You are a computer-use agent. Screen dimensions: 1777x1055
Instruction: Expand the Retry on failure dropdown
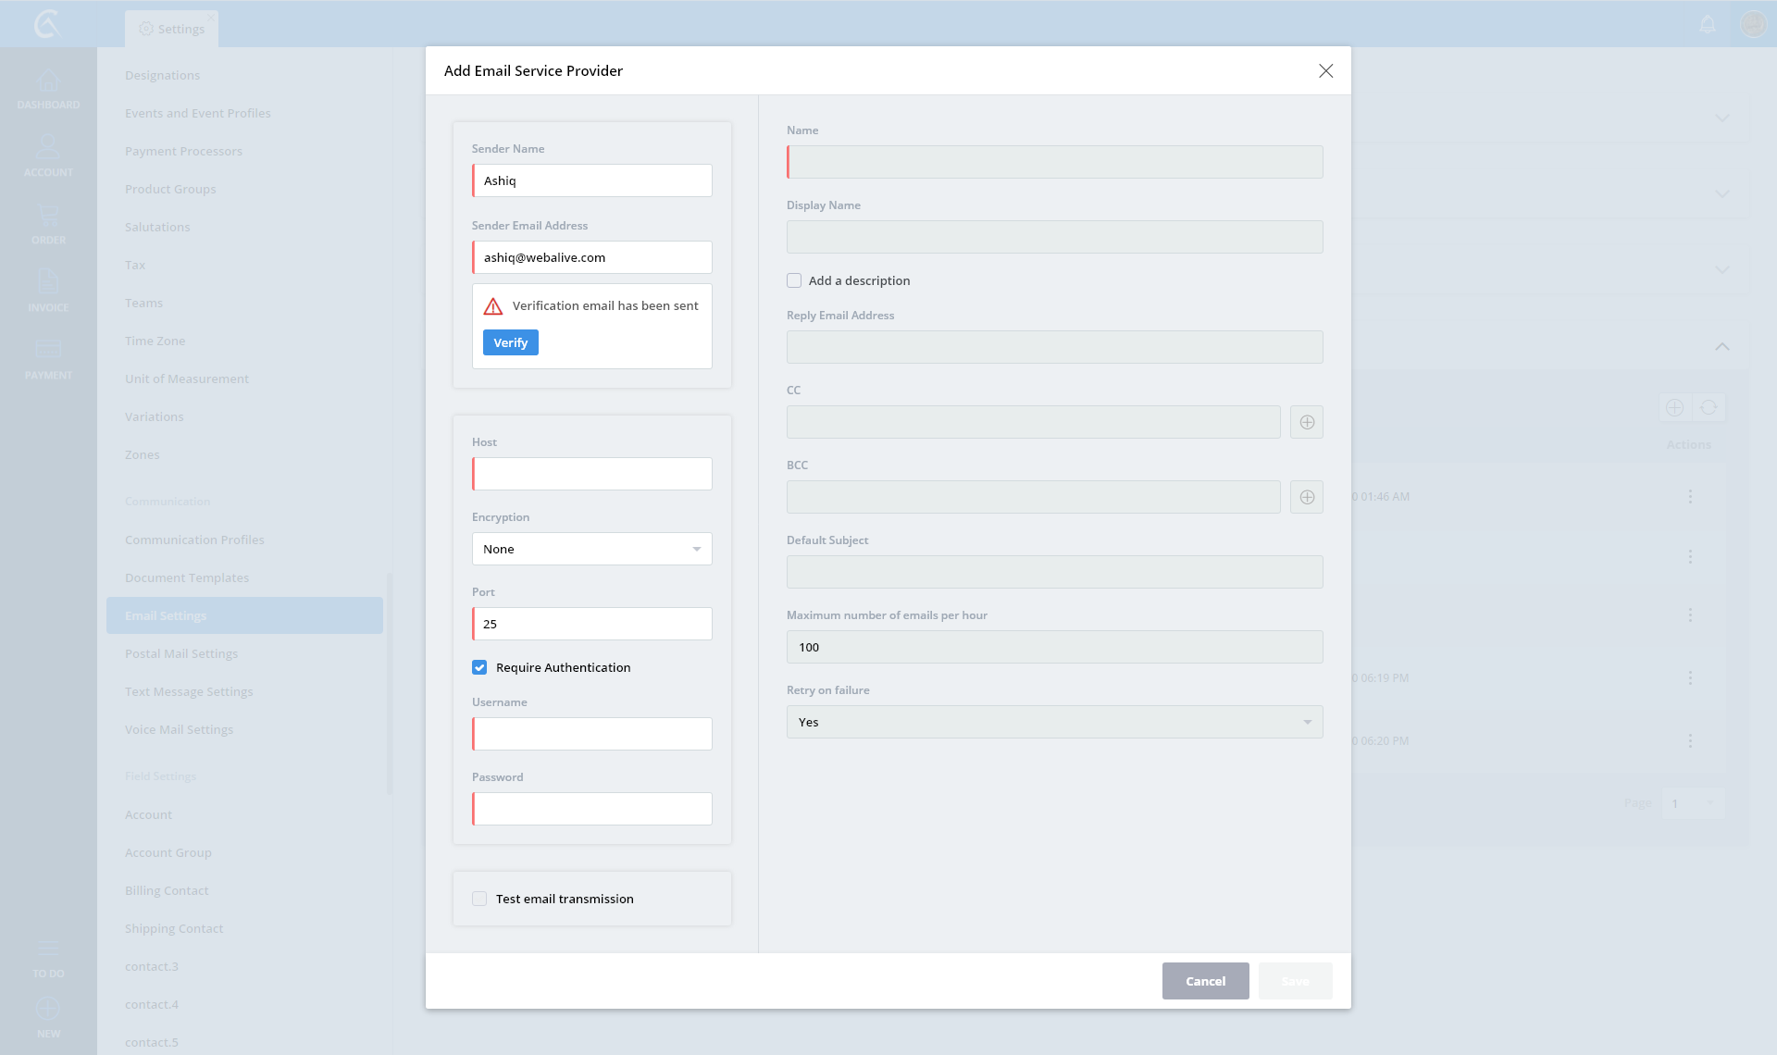1054,722
